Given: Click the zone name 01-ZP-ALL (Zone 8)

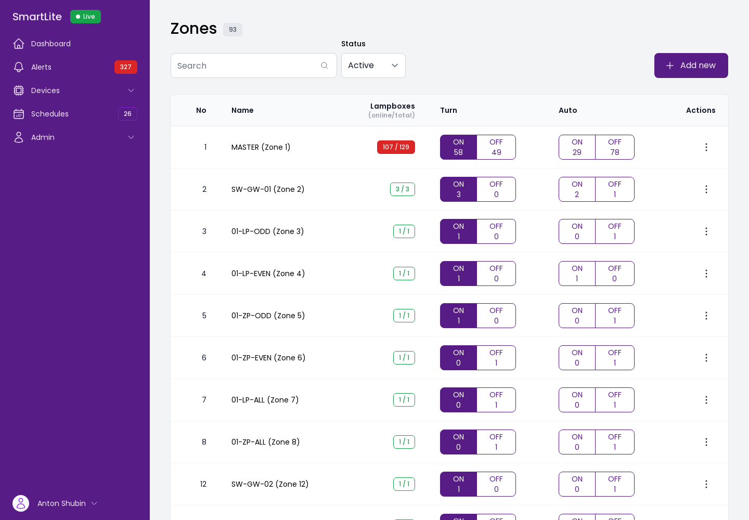Looking at the screenshot, I should coord(265,442).
